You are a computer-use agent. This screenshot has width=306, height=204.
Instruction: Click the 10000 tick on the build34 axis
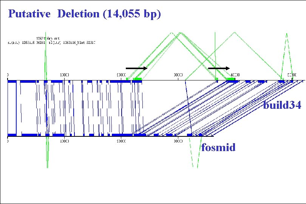[64, 75]
